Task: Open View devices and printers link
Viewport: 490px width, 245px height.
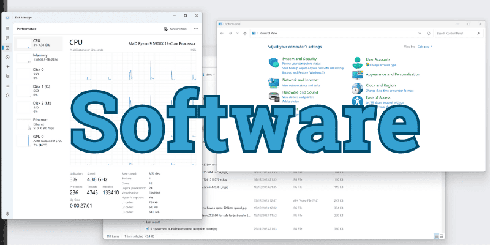Action: coord(298,97)
